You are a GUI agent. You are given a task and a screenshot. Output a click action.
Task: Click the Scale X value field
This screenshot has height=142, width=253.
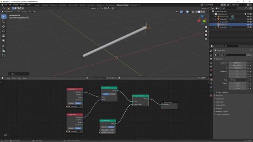point(238,83)
